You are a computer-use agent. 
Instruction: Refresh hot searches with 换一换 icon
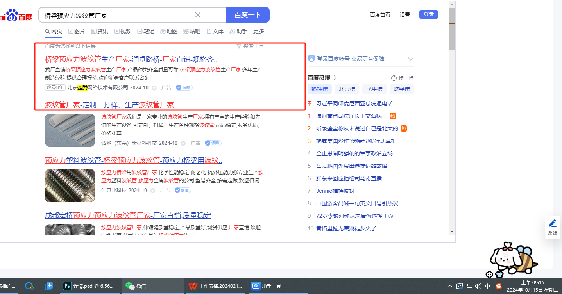point(394,78)
